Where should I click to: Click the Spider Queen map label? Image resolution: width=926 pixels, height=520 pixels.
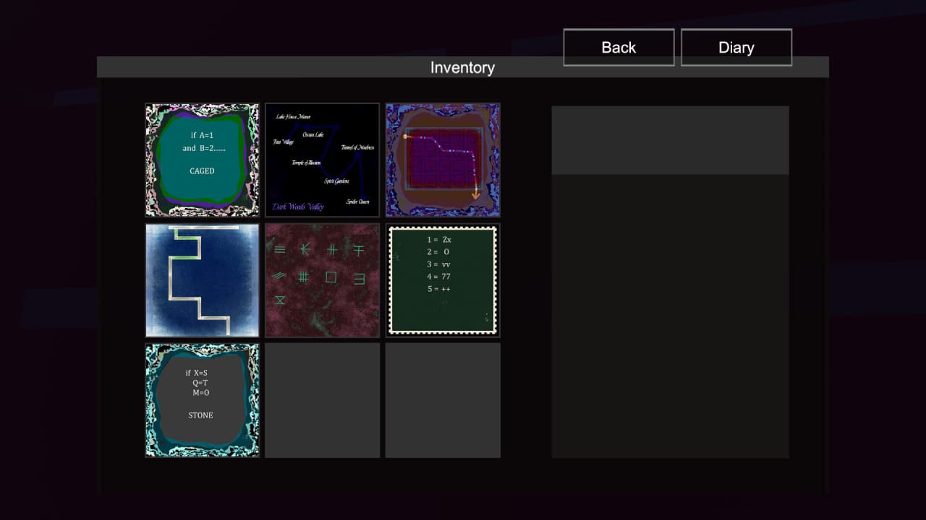click(x=357, y=201)
